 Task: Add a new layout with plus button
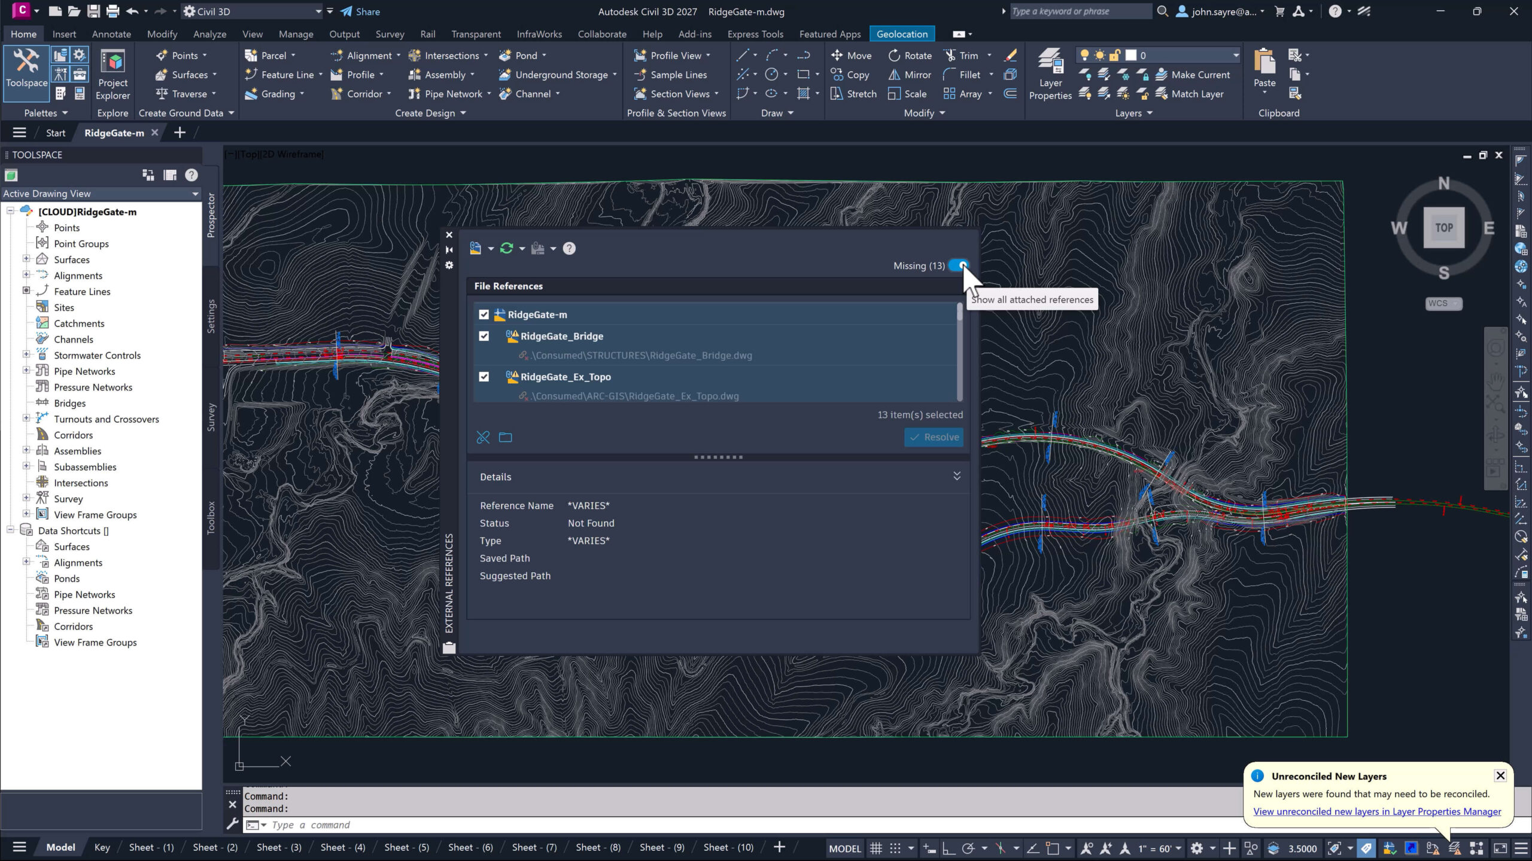coord(779,847)
